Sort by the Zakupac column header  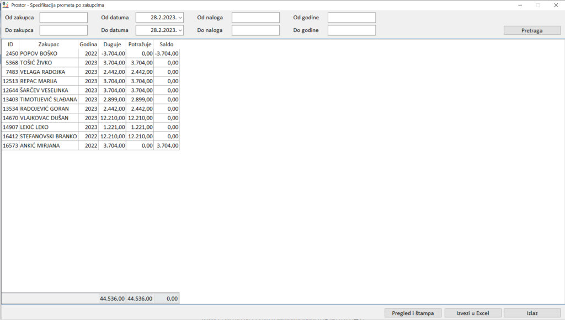pos(49,44)
